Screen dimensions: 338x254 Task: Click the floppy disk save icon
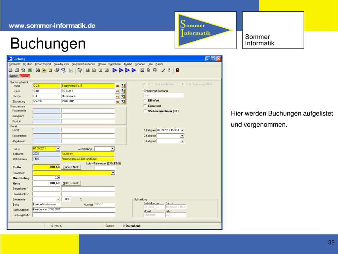pyautogui.click(x=71, y=70)
